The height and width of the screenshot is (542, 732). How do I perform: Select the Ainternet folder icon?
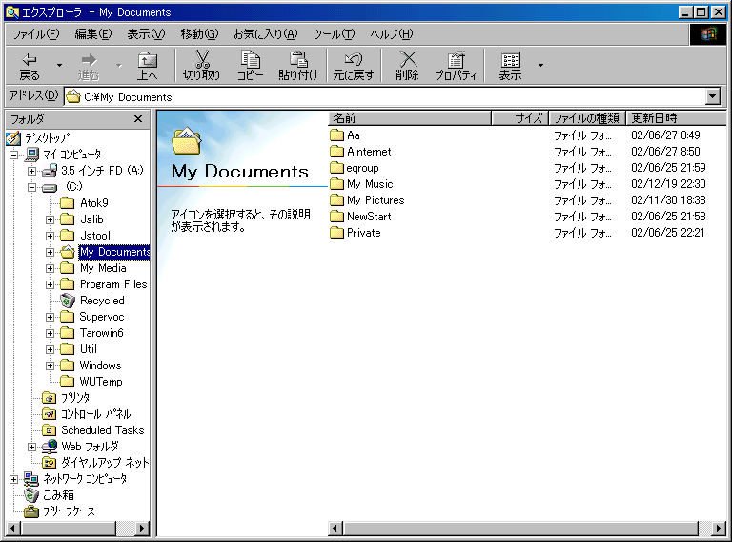coord(336,152)
